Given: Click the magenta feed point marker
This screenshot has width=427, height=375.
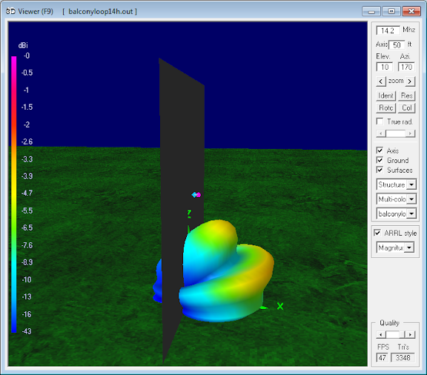Looking at the screenshot, I should pyautogui.click(x=199, y=195).
